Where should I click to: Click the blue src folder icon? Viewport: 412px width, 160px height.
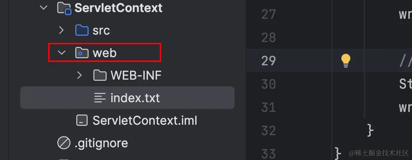82,30
